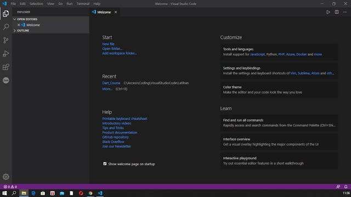
Task: Open More Actions ellipsis in editor toolbar
Action: 345,12
